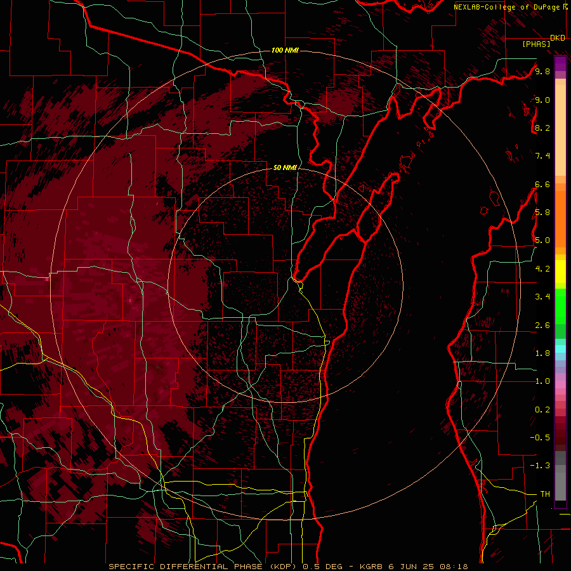The image size is (571, 571).
Task: Click the 6 JUN 25 08:18 timestamp
Action: tap(427, 567)
